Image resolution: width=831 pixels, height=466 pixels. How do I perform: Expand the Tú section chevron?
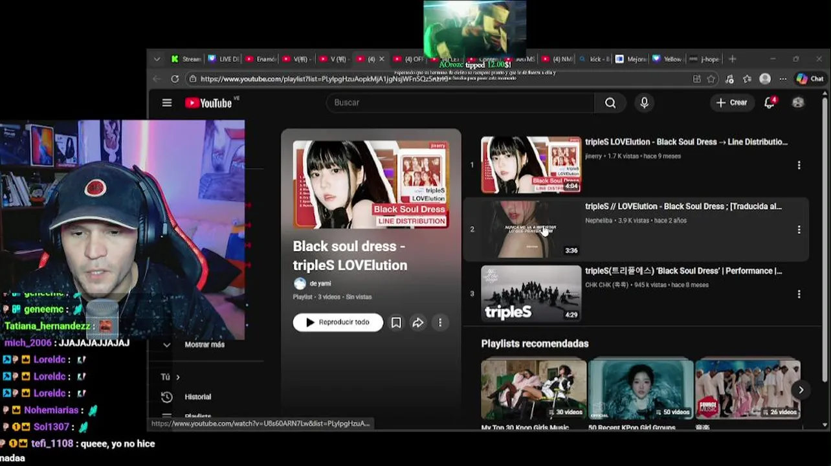(178, 377)
